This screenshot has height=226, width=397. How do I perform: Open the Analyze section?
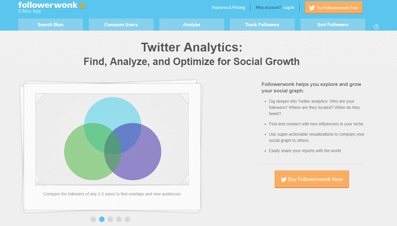pos(191,24)
